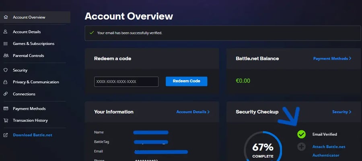
Task: Open Transaction History in the sidebar
Action: 30,120
